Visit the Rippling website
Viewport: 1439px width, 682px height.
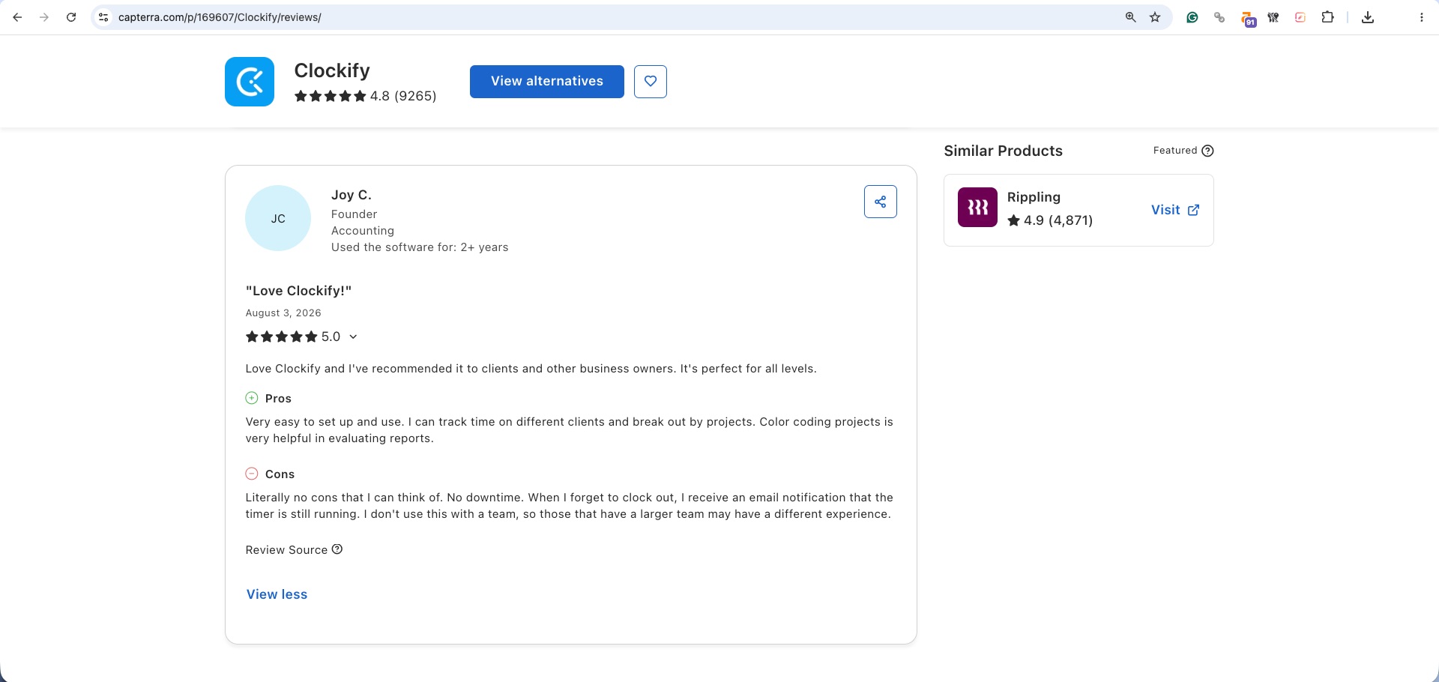[x=1175, y=210]
